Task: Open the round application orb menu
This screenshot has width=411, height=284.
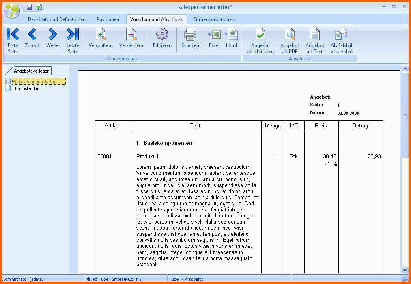Action: click(12, 11)
